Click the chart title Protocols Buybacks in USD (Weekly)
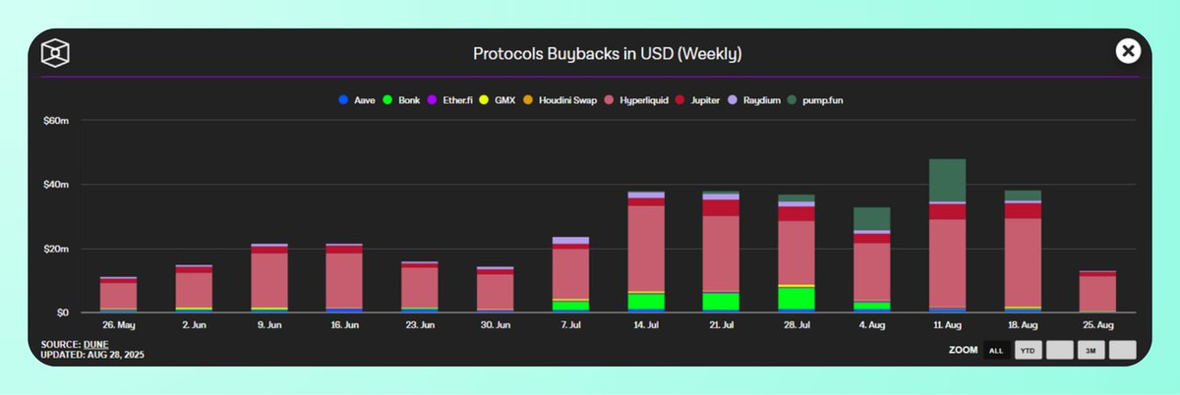The width and height of the screenshot is (1180, 395). point(607,52)
